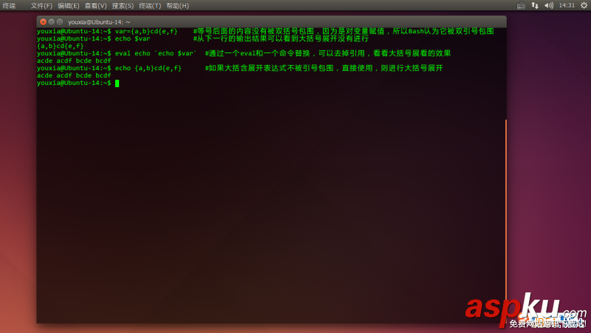Open the sound volume indicator
Viewport: 591px width, 333px height.
[x=549, y=5]
